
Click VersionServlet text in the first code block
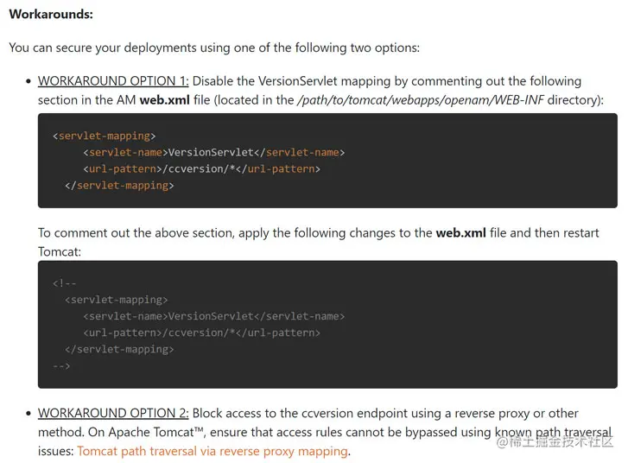tap(211, 152)
